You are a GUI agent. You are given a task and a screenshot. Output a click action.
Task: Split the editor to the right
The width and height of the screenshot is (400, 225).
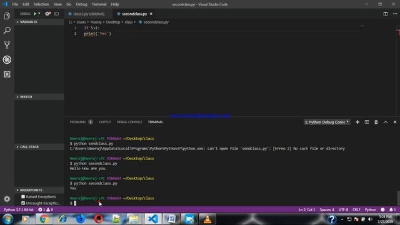[386, 14]
